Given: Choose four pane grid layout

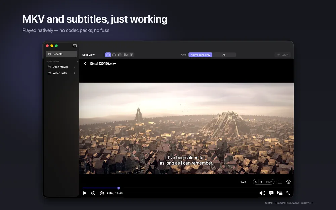Looking at the screenshot, I should coord(132,55).
